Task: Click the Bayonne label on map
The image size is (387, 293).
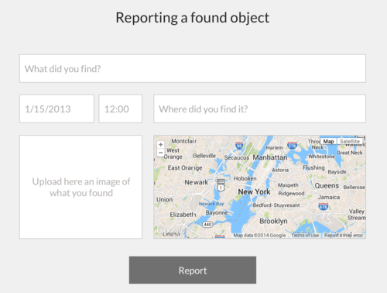Action: (217, 212)
